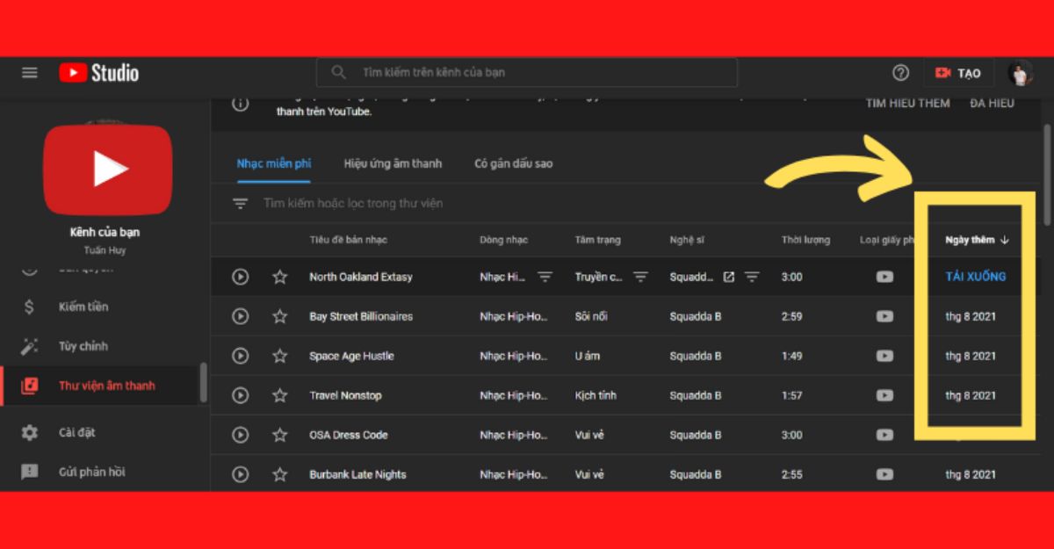Click YouTube license icon for Bay Street Billionaires

[x=884, y=316]
